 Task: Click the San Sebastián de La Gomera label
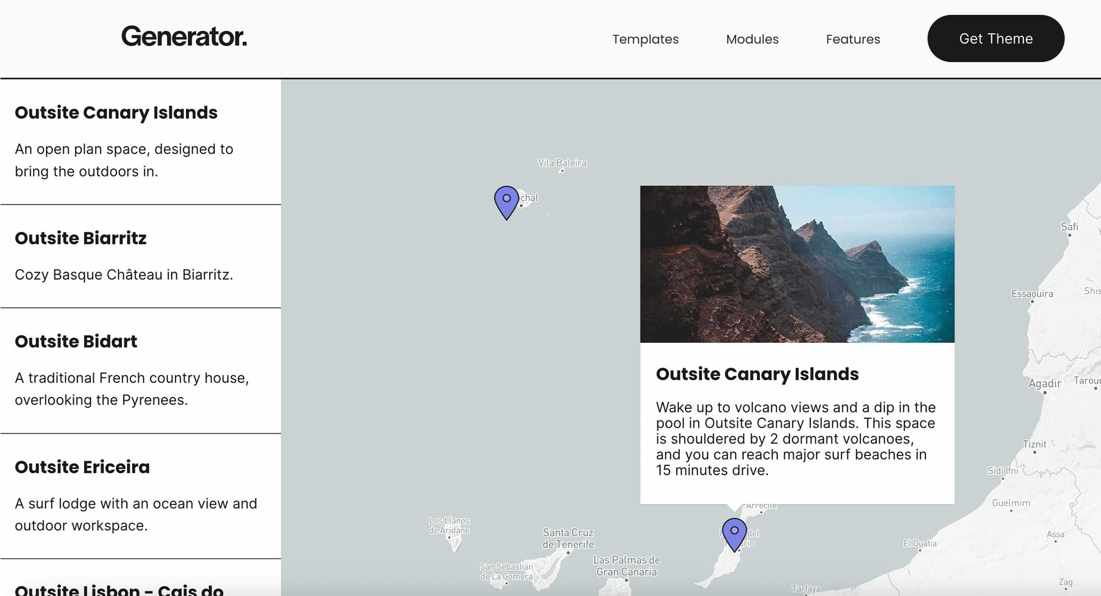point(506,571)
